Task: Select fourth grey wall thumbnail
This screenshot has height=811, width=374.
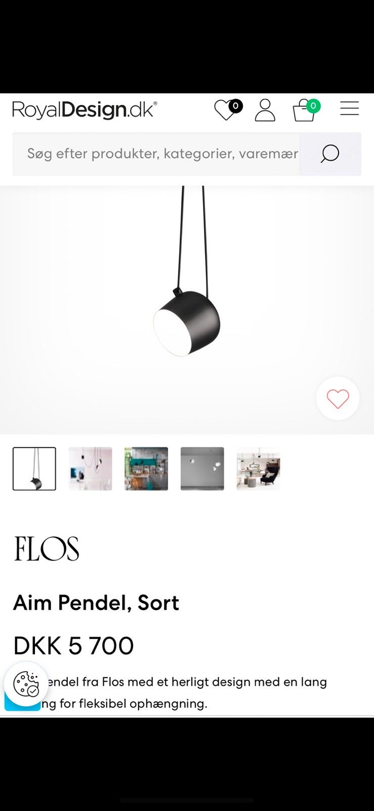Action: point(202,469)
